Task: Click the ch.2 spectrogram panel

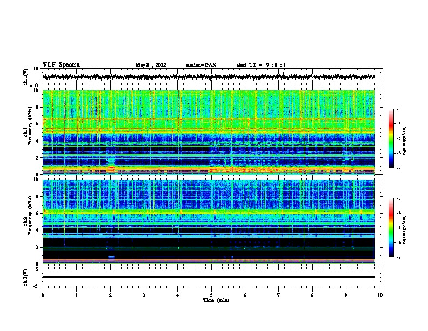Action: (x=209, y=222)
